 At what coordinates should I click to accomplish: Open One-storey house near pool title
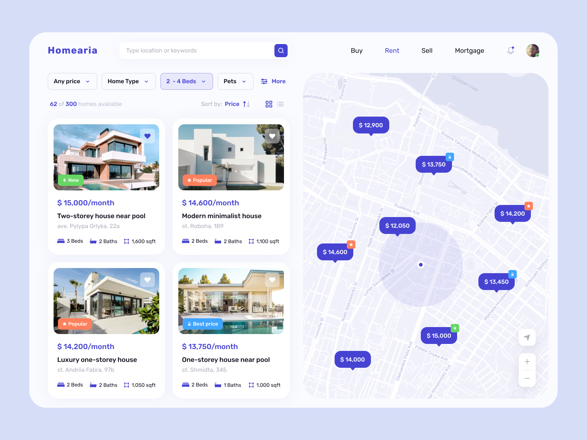(x=226, y=360)
